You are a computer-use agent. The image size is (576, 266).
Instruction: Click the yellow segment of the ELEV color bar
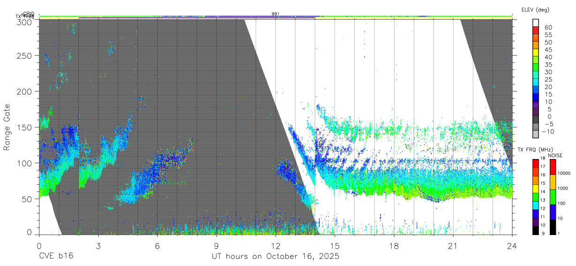pyautogui.click(x=537, y=53)
